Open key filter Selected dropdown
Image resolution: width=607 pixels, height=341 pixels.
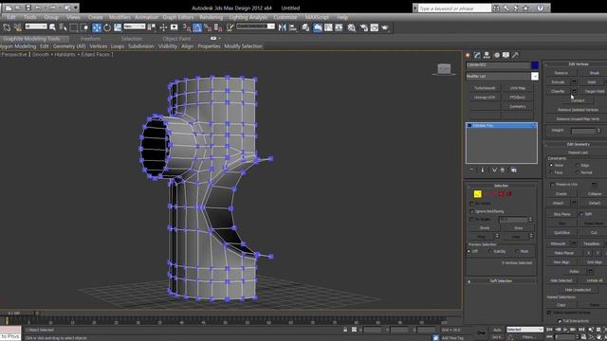524,330
